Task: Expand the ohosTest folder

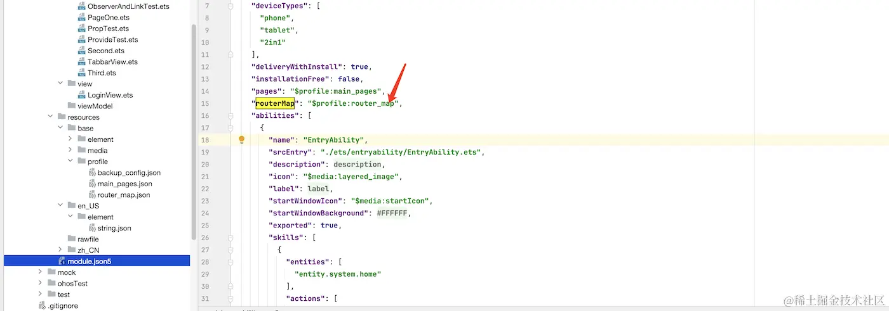Action: click(x=40, y=283)
